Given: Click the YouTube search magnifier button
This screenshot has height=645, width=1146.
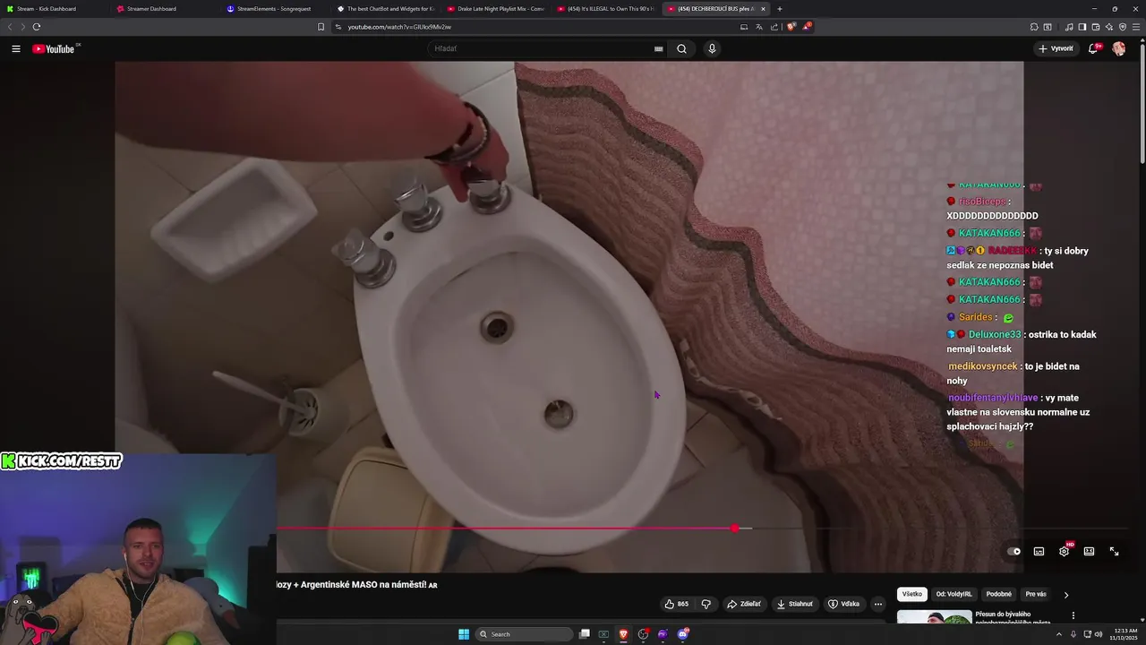Looking at the screenshot, I should (681, 48).
